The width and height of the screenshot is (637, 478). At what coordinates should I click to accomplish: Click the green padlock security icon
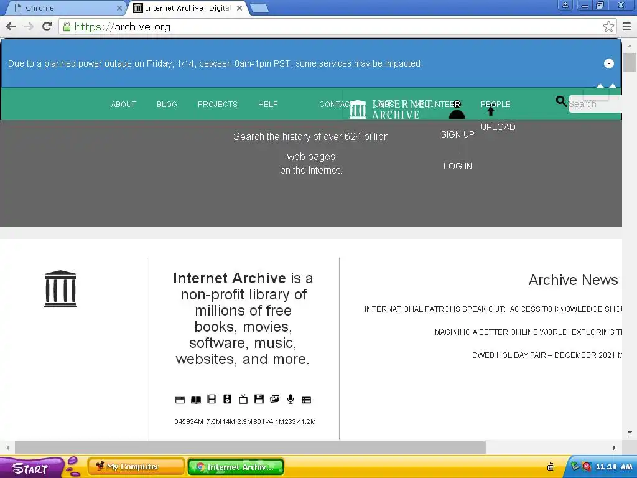click(67, 27)
